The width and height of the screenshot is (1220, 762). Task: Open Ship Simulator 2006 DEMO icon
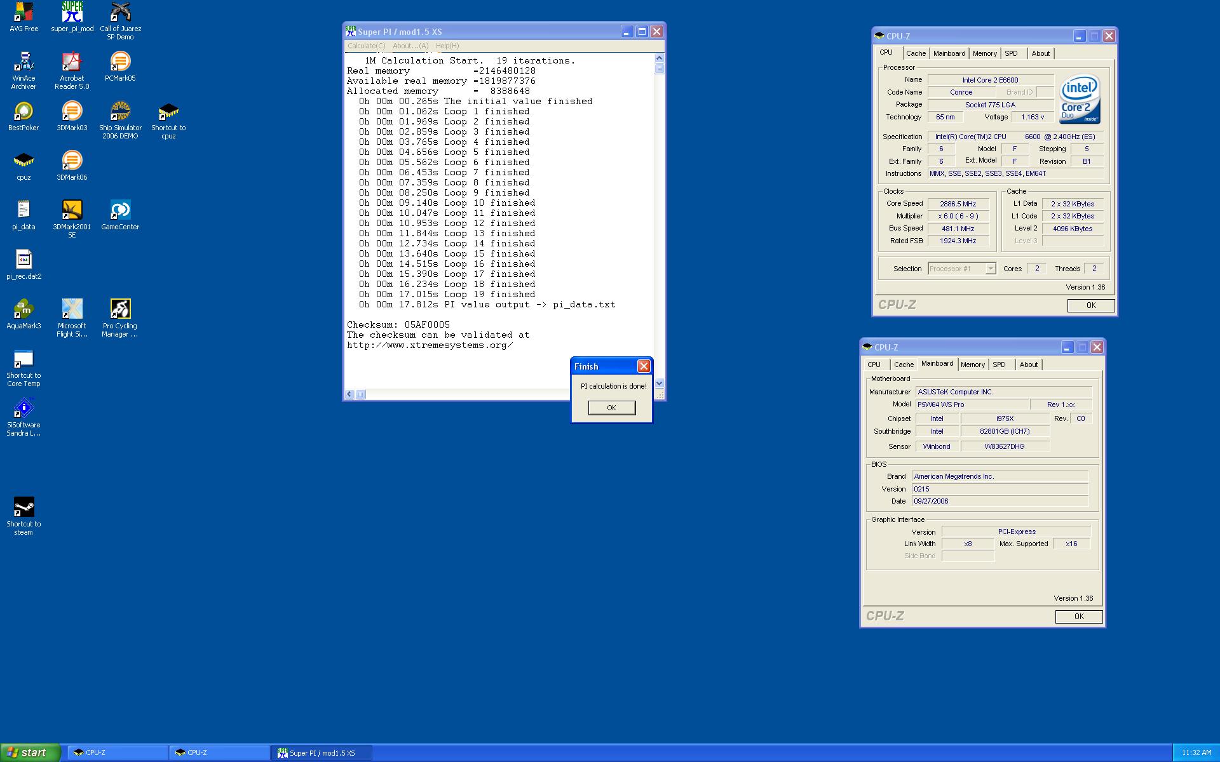pos(120,120)
